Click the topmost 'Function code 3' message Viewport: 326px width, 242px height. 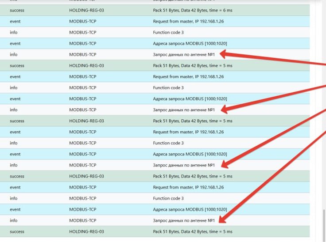[168, 32]
